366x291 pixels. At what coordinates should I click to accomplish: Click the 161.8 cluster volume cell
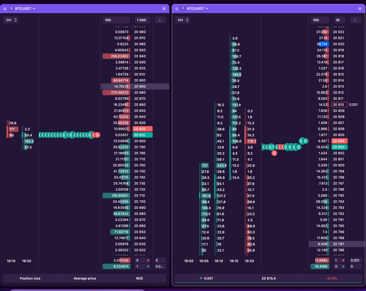(206, 196)
